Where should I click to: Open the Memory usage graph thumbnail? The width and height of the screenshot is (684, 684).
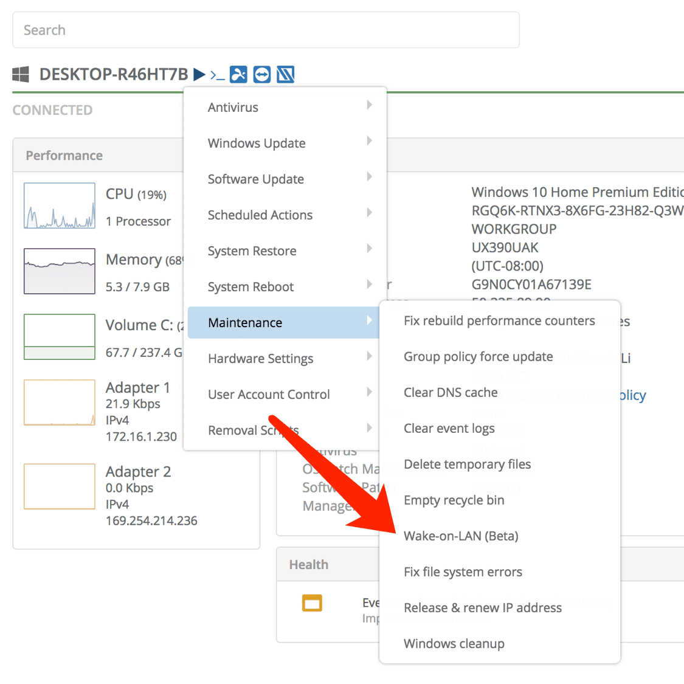pos(60,271)
